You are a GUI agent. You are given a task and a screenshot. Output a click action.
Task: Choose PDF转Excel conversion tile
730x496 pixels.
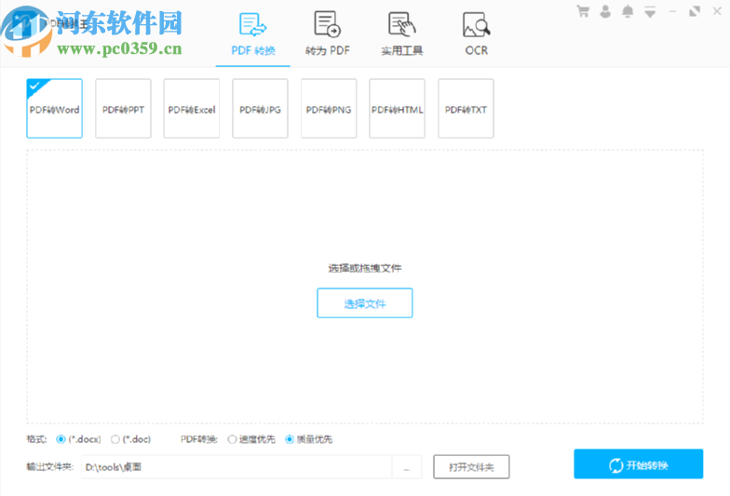192,109
